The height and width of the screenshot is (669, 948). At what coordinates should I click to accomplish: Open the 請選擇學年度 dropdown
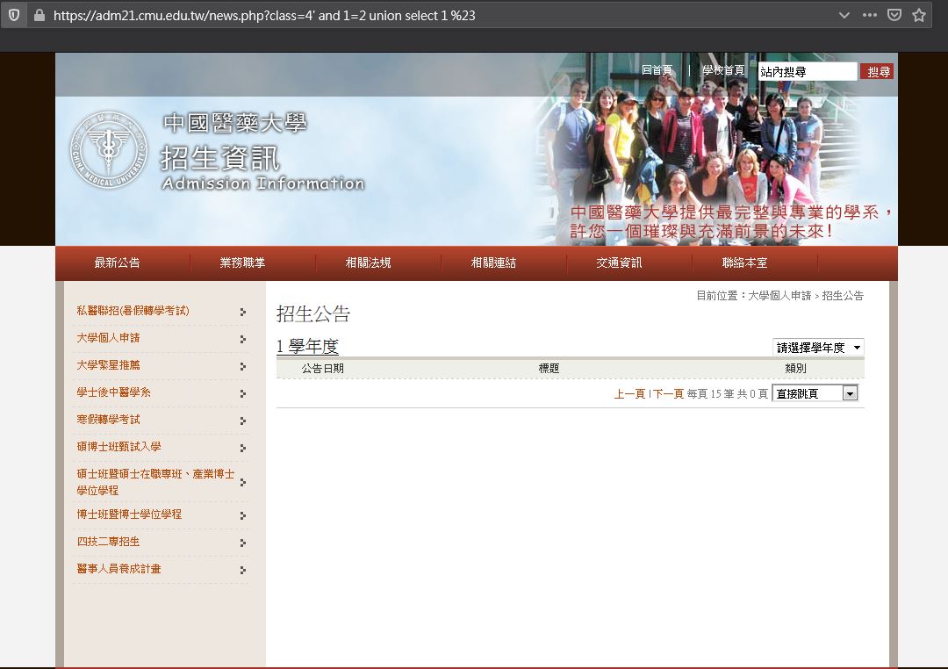click(x=819, y=347)
